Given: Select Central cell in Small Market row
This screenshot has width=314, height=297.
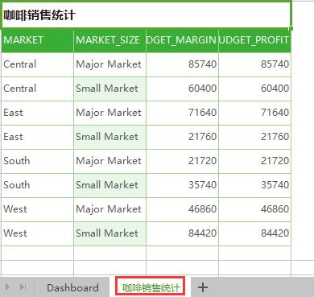Looking at the screenshot, I should click(38, 89).
